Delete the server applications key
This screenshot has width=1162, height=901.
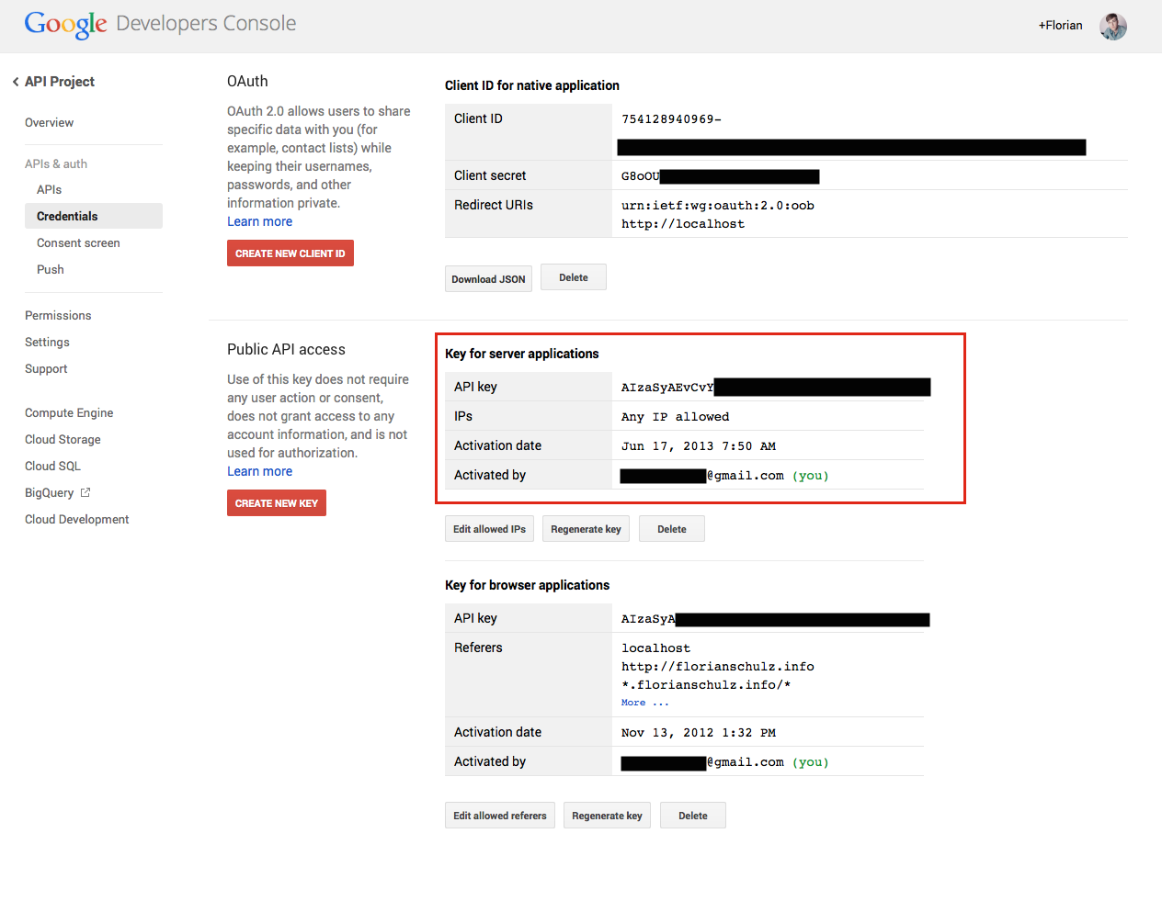[672, 529]
